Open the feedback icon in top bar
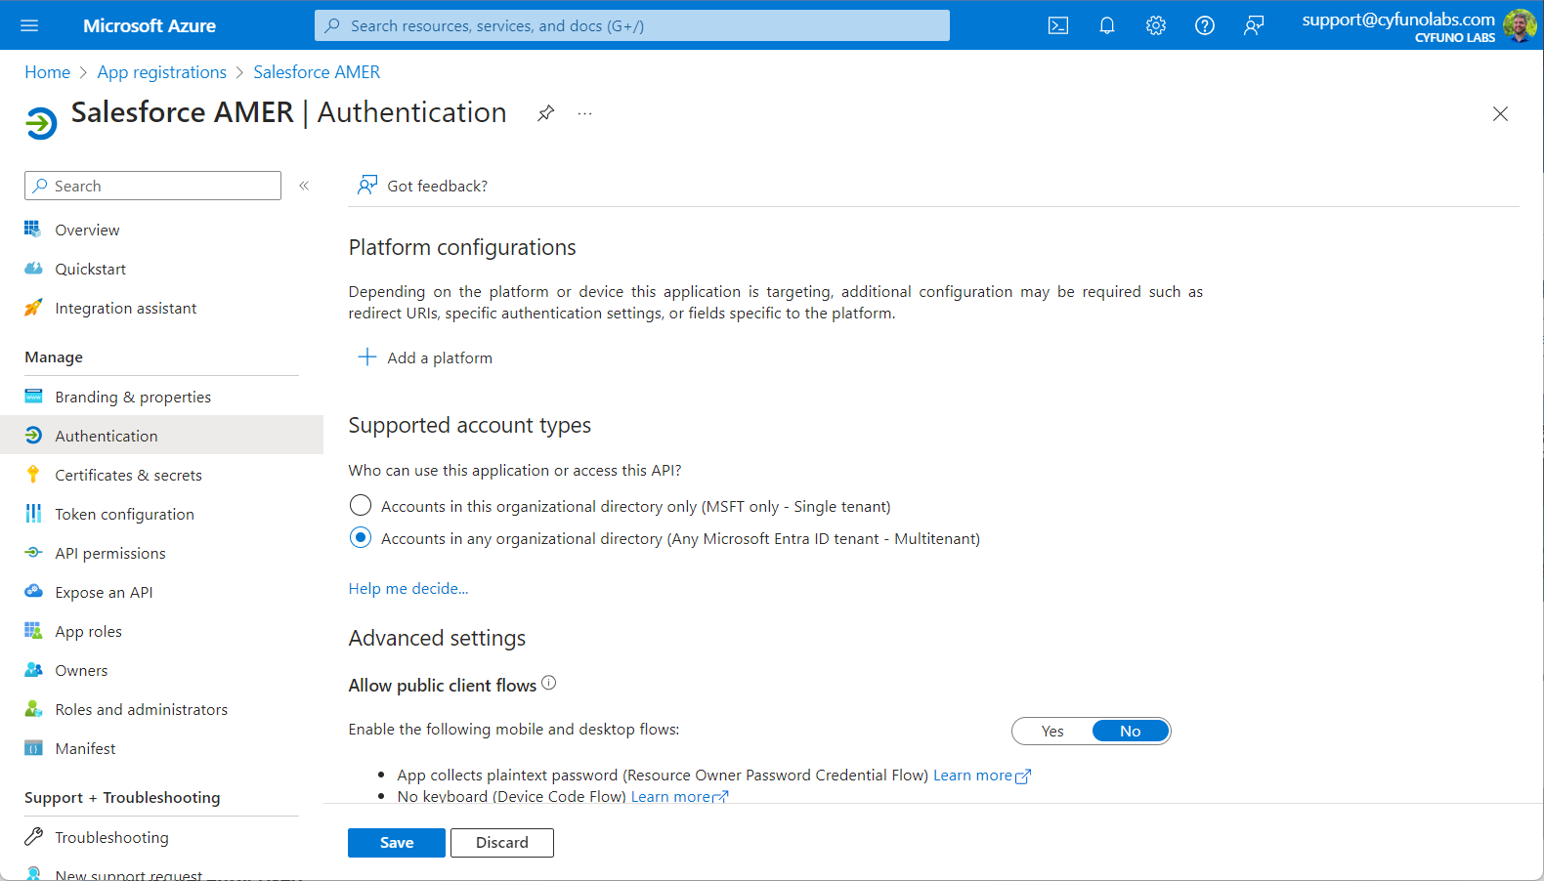This screenshot has height=881, width=1544. [x=1254, y=25]
